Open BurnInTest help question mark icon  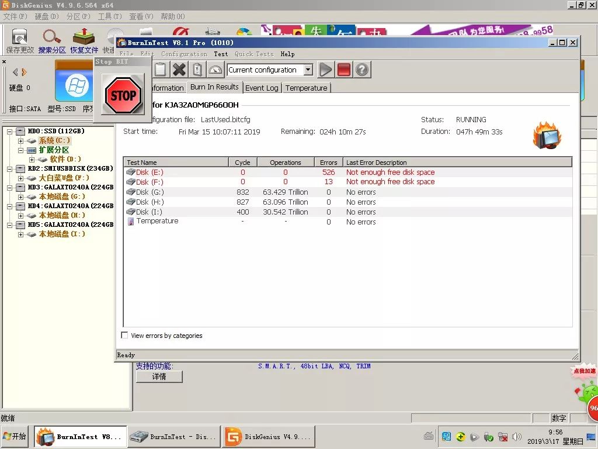(x=362, y=70)
